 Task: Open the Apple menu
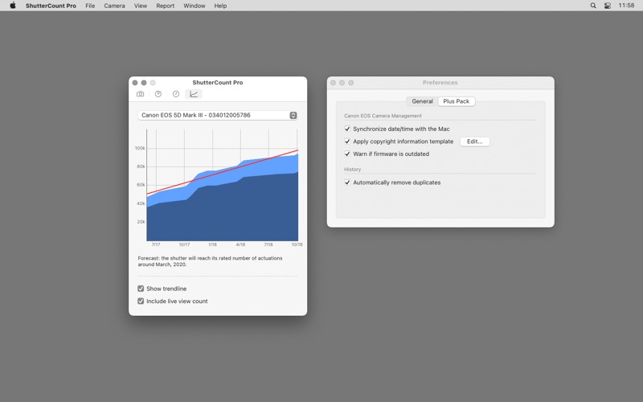pyautogui.click(x=13, y=6)
